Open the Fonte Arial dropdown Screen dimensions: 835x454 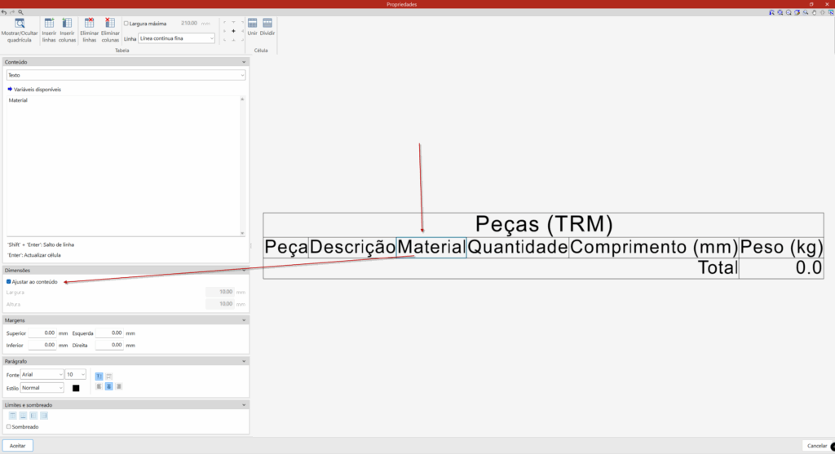pos(42,375)
